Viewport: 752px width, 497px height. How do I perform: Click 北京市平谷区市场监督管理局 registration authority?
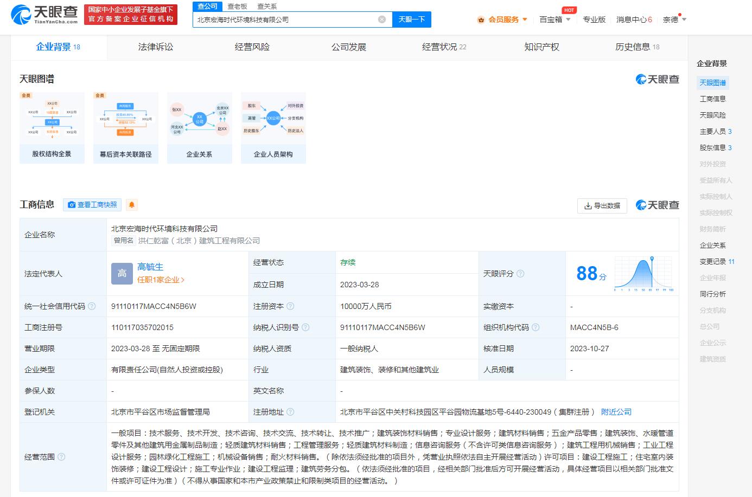pos(160,412)
